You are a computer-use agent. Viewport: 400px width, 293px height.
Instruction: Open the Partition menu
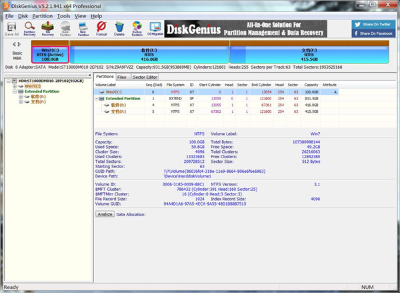(43, 16)
